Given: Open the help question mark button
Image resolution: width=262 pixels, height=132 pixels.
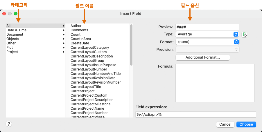Looking at the screenshot, I should [x=9, y=124].
